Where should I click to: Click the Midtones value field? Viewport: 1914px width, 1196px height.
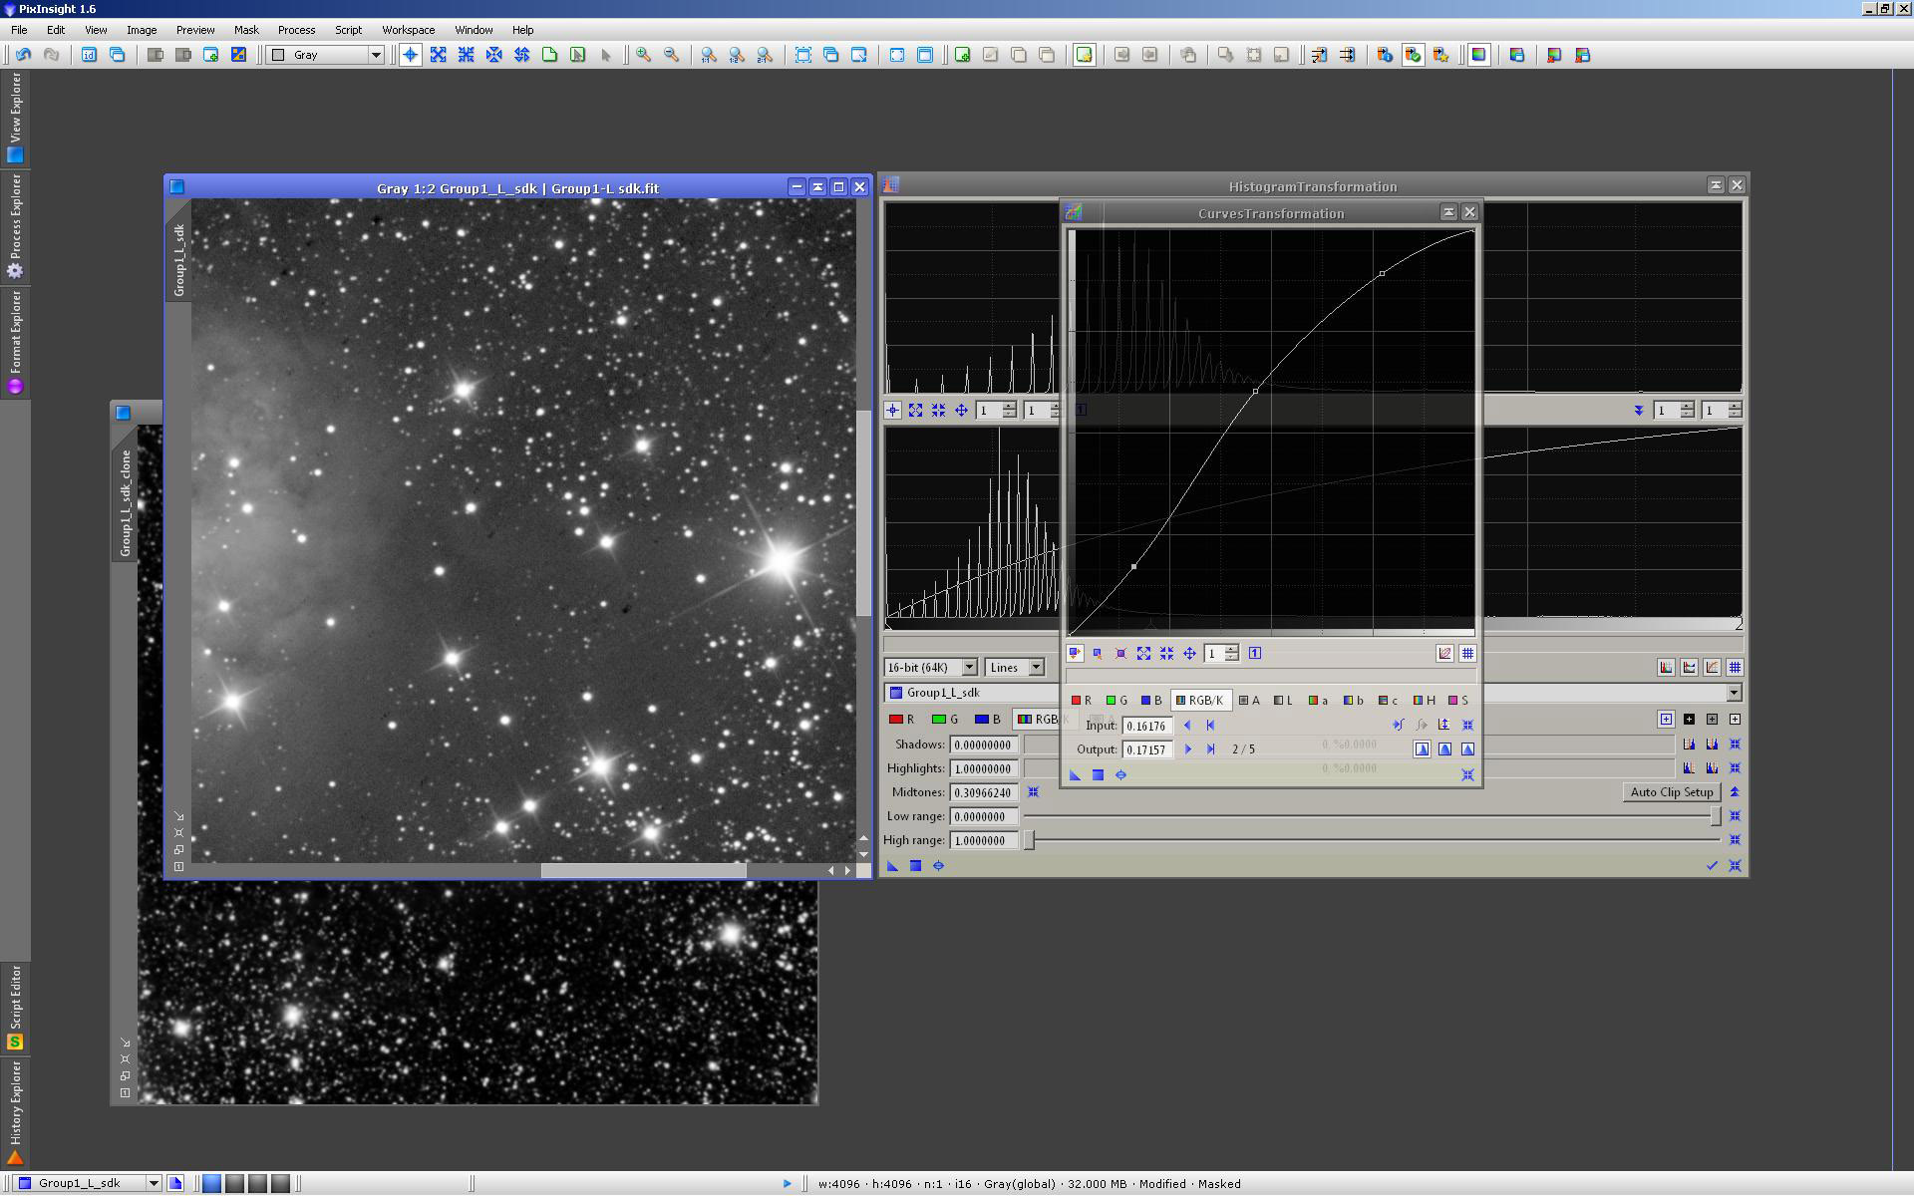tap(983, 792)
